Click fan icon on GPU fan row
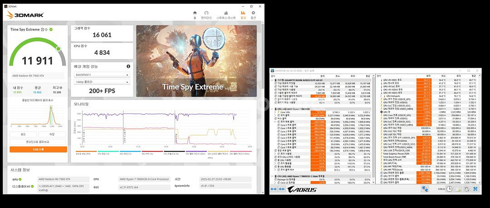The width and height of the screenshot is (490, 208). coord(382,112)
